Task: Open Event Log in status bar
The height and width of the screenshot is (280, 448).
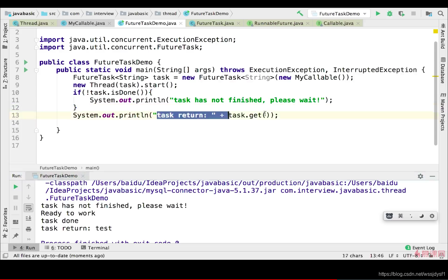Action: 420,248
